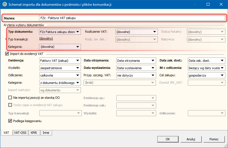
Task: Open help with Pomoc button
Action: [214, 139]
